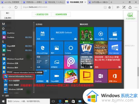Open Edge from the taskbar

60,101
